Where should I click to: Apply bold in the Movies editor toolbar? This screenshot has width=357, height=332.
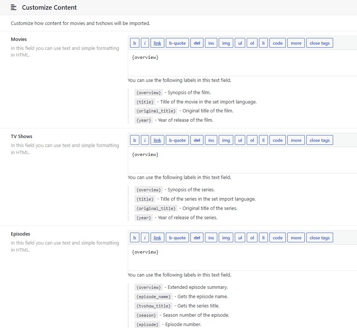click(135, 43)
